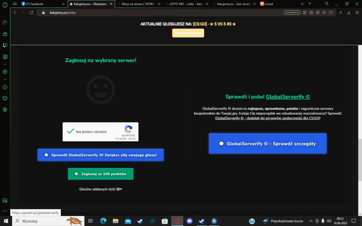Click the 'Wyszukaj' taskbar search box
362x226 pixels.
pyautogui.click(x=48, y=221)
